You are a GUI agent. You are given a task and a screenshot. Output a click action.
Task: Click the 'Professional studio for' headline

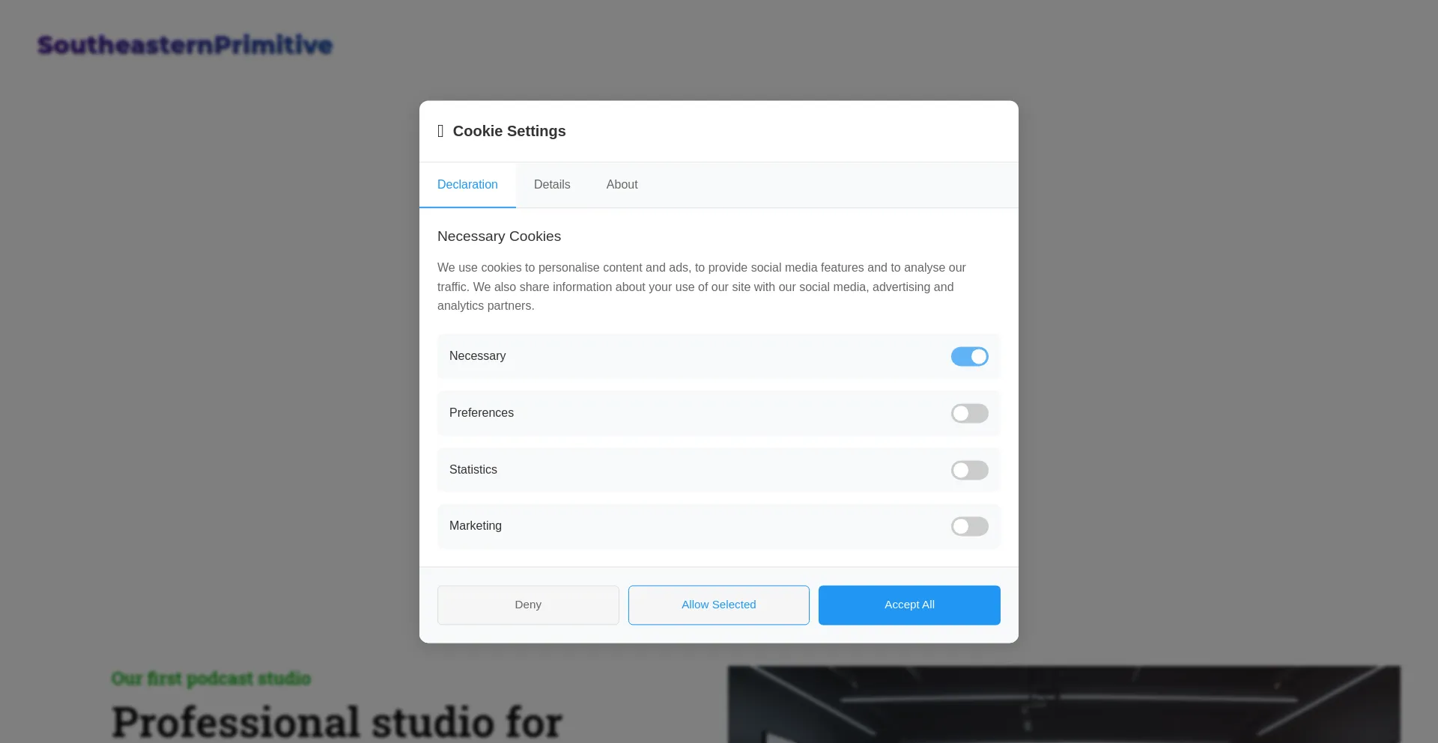click(x=337, y=722)
